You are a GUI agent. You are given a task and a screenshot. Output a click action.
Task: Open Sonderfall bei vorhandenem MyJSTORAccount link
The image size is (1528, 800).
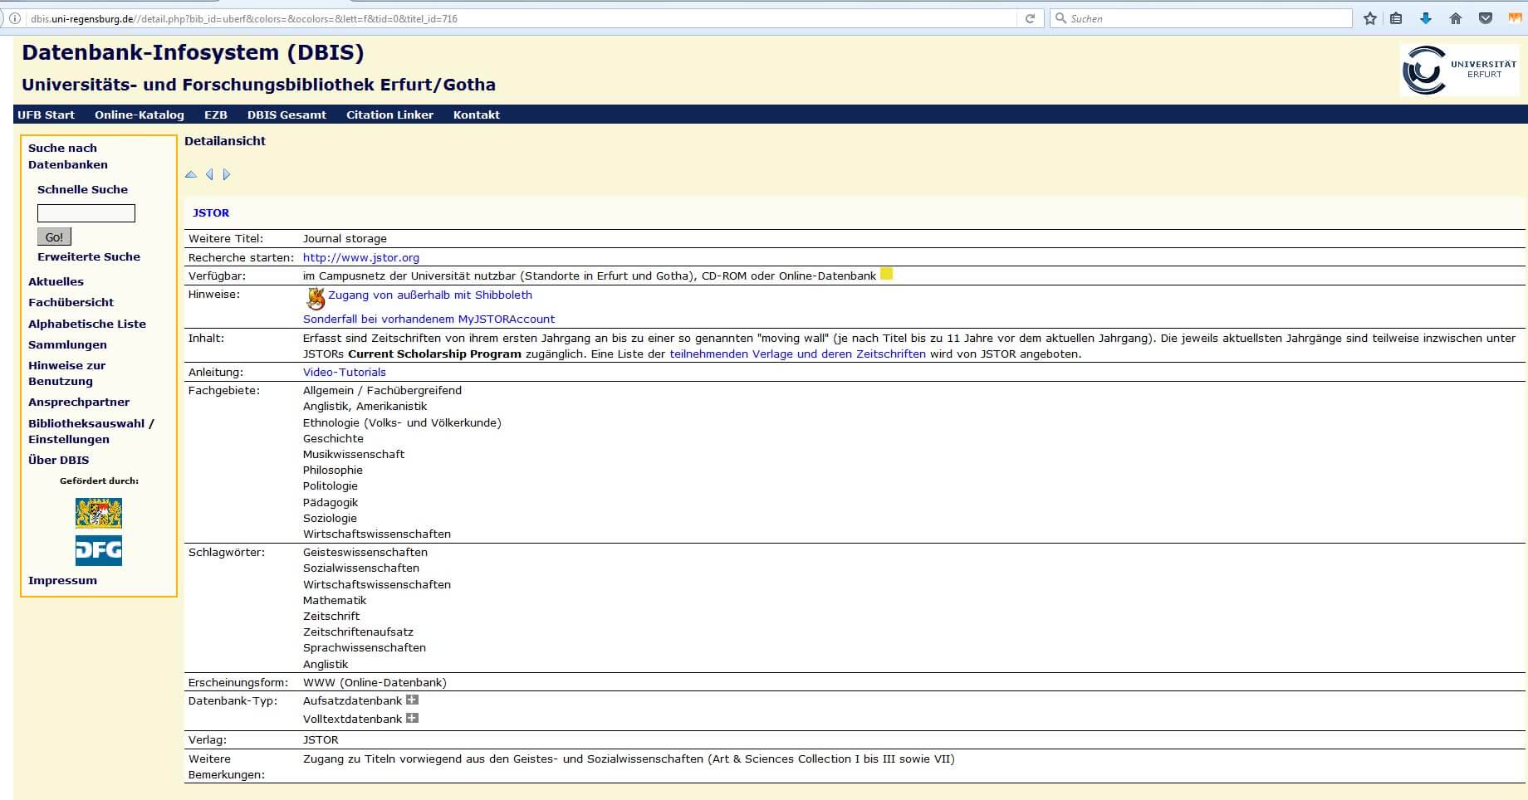[429, 319]
